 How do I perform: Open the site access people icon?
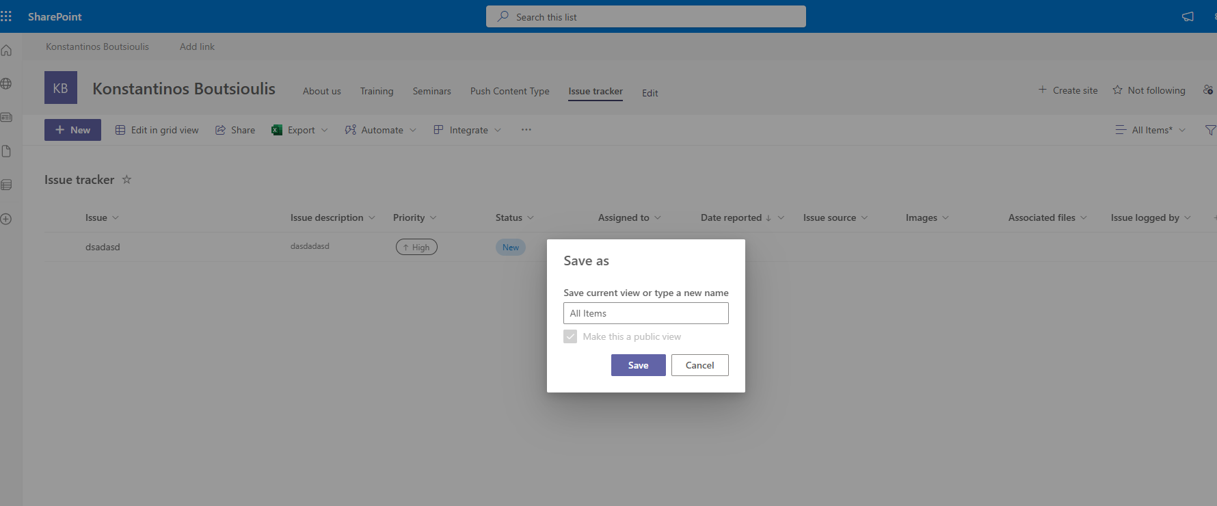click(x=1208, y=90)
